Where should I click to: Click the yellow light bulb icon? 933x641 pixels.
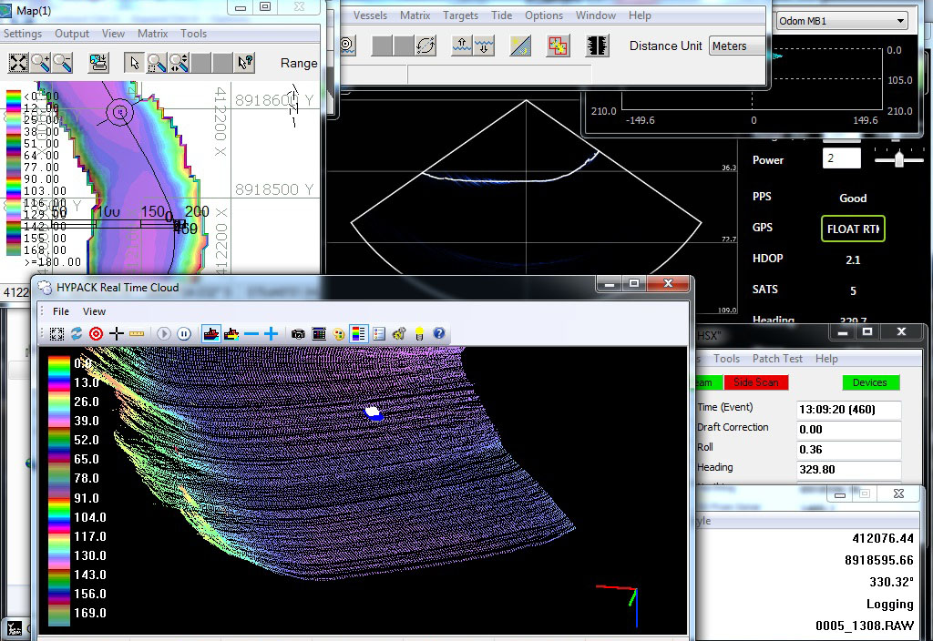[x=419, y=333]
